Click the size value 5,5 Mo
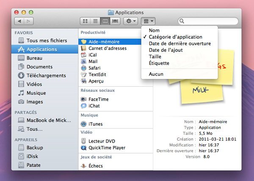Screen dimensions: 254x181 click(206, 134)
